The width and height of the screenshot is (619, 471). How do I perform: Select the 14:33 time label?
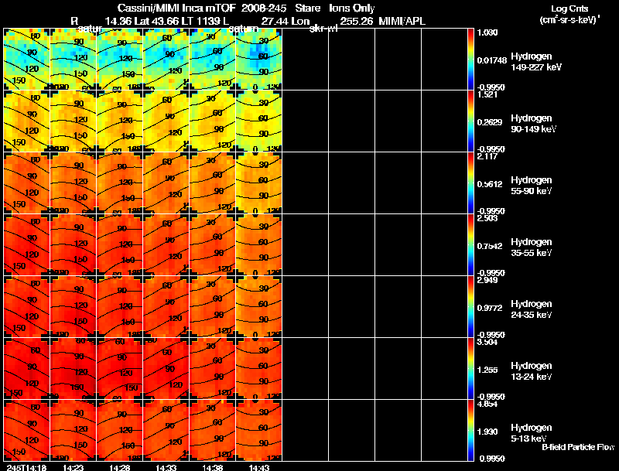click(x=166, y=467)
